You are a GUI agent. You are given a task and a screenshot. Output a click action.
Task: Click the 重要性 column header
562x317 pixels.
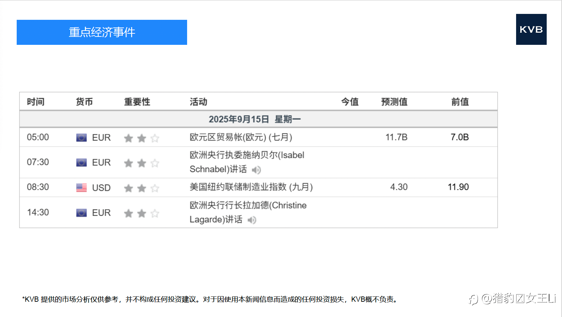point(137,102)
